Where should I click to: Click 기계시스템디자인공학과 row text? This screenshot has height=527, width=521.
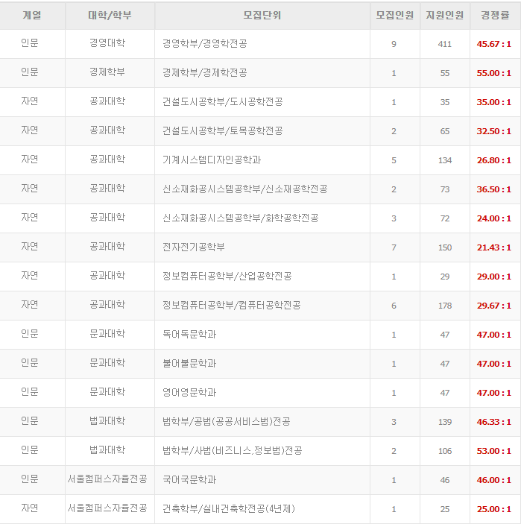[212, 160]
